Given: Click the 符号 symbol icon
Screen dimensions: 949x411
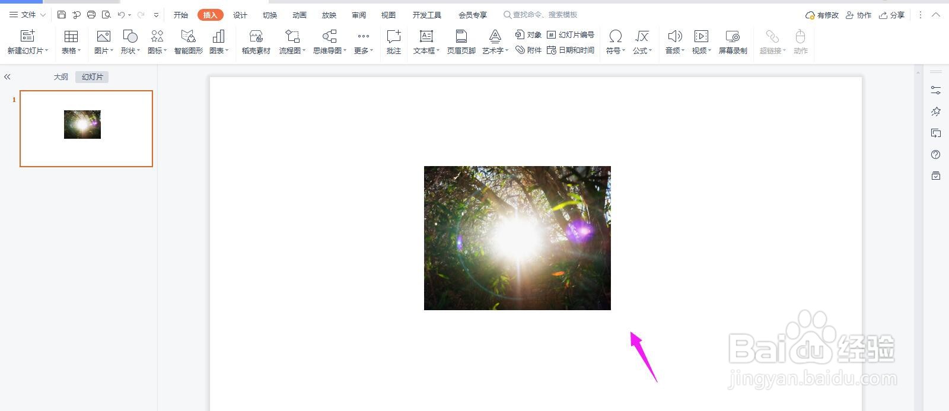Looking at the screenshot, I should (616, 36).
